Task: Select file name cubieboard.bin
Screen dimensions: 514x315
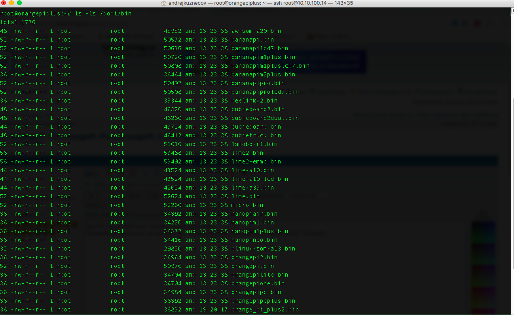Action: click(256, 127)
